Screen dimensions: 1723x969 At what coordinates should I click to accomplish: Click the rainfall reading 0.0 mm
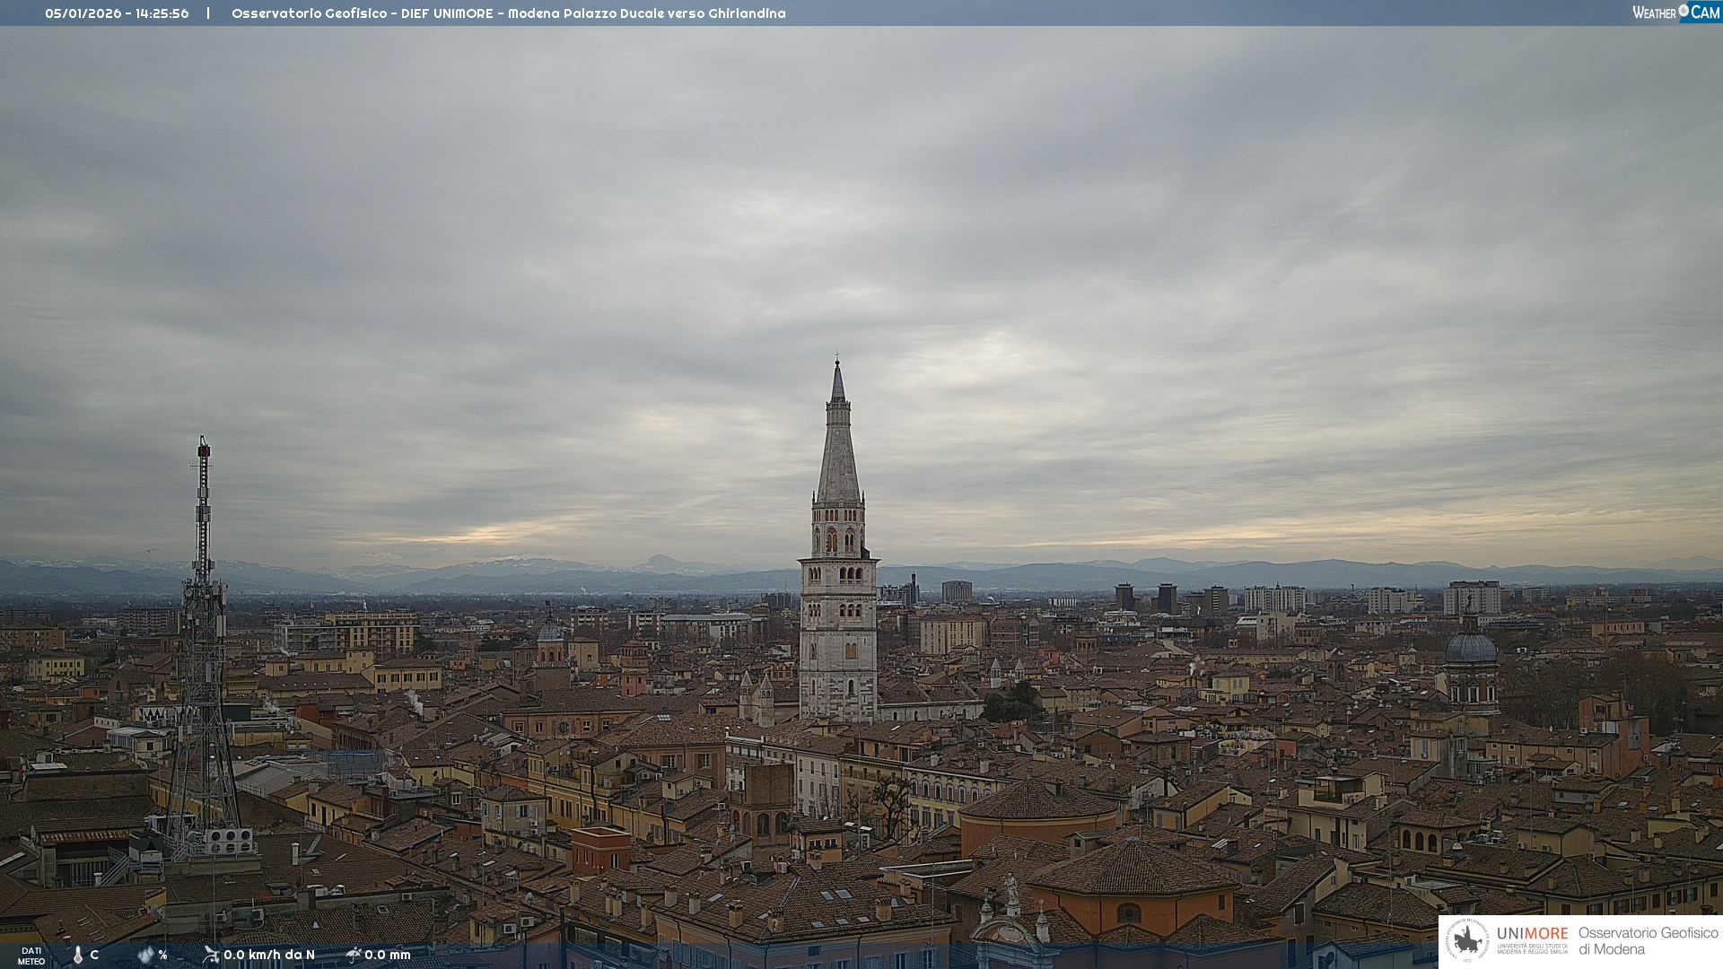388,955
